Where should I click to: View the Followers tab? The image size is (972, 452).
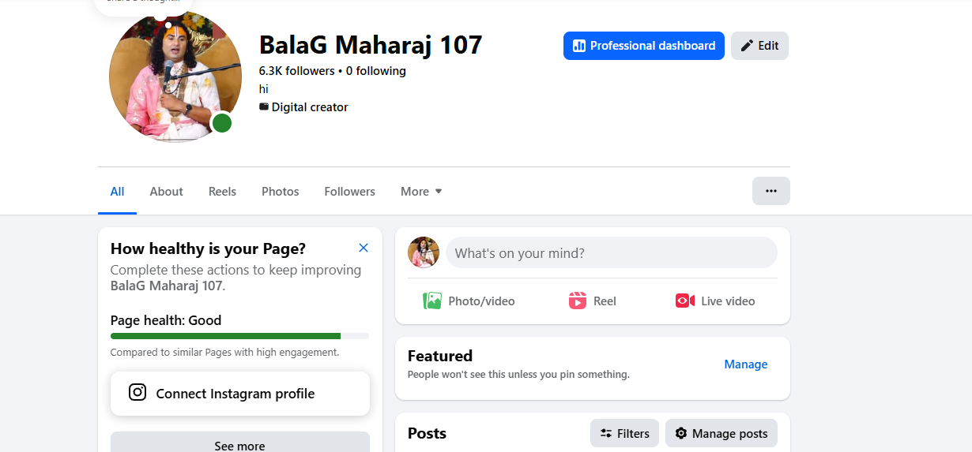(x=349, y=191)
